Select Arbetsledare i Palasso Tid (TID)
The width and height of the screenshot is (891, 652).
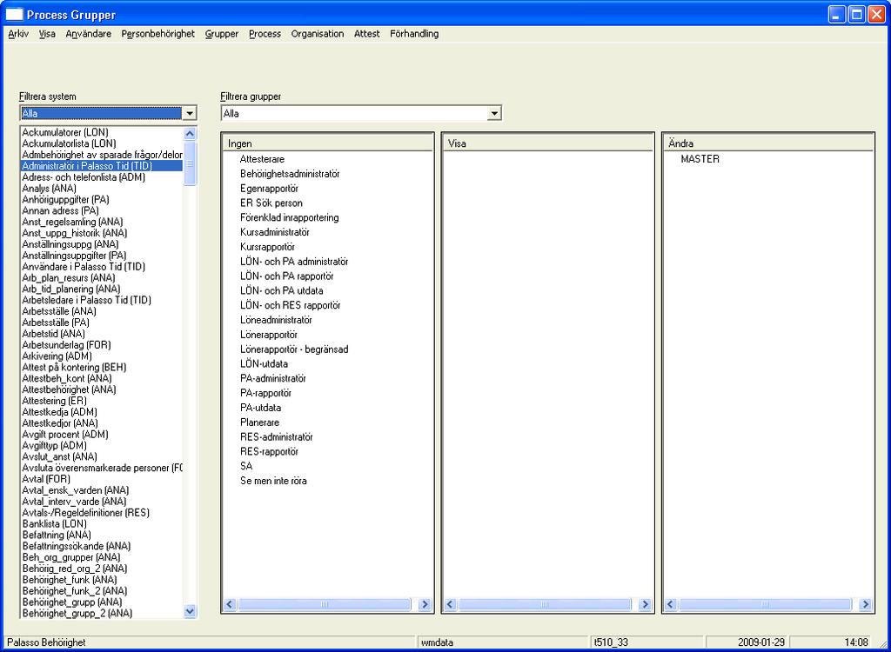(86, 301)
